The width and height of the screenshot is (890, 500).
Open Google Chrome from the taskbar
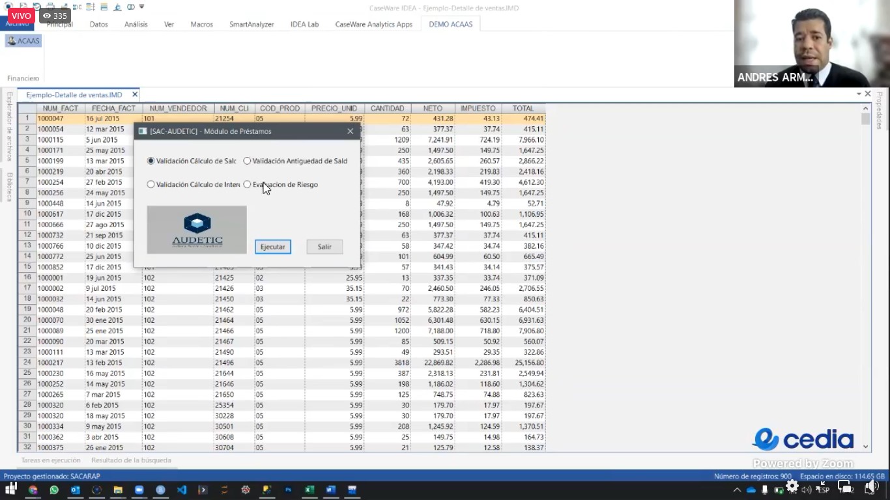click(33, 490)
